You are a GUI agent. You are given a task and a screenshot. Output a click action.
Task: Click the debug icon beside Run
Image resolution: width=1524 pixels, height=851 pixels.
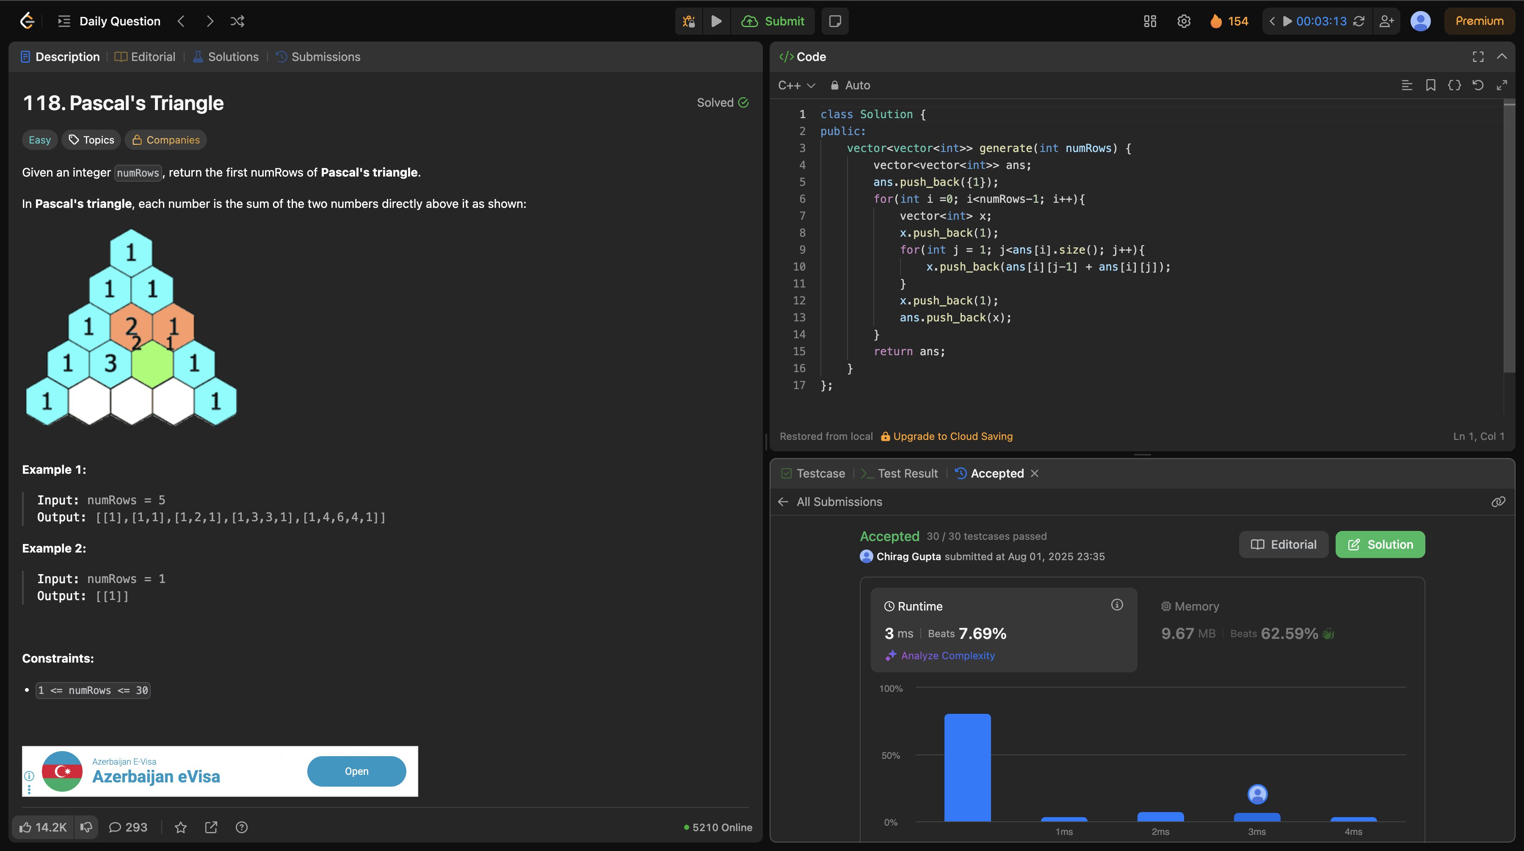pyautogui.click(x=689, y=21)
